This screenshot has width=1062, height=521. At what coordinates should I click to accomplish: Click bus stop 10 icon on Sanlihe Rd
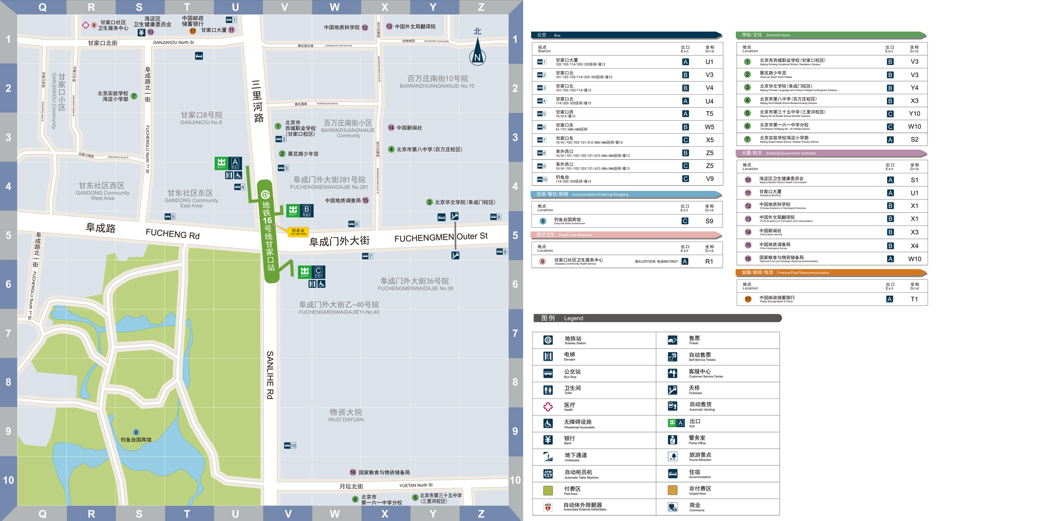(x=290, y=445)
